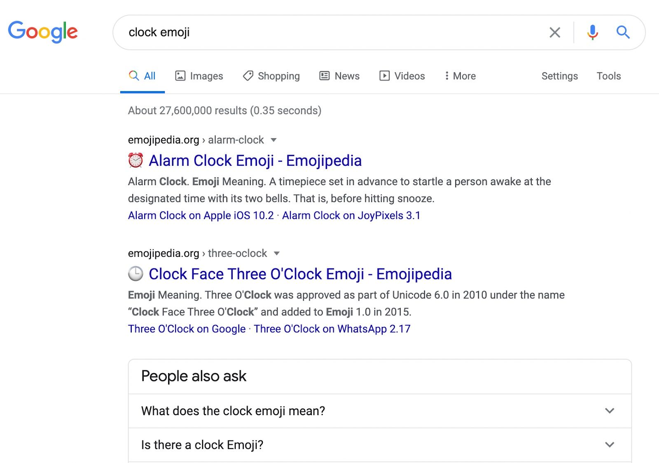Open the Settings menu
This screenshot has height=463, width=659.
click(x=559, y=76)
